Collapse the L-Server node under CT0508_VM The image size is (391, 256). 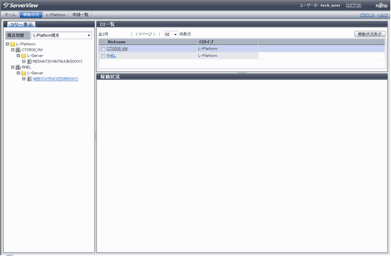(18, 56)
